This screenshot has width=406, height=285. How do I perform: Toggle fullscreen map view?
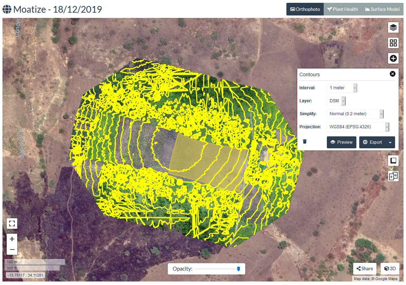coord(12,223)
